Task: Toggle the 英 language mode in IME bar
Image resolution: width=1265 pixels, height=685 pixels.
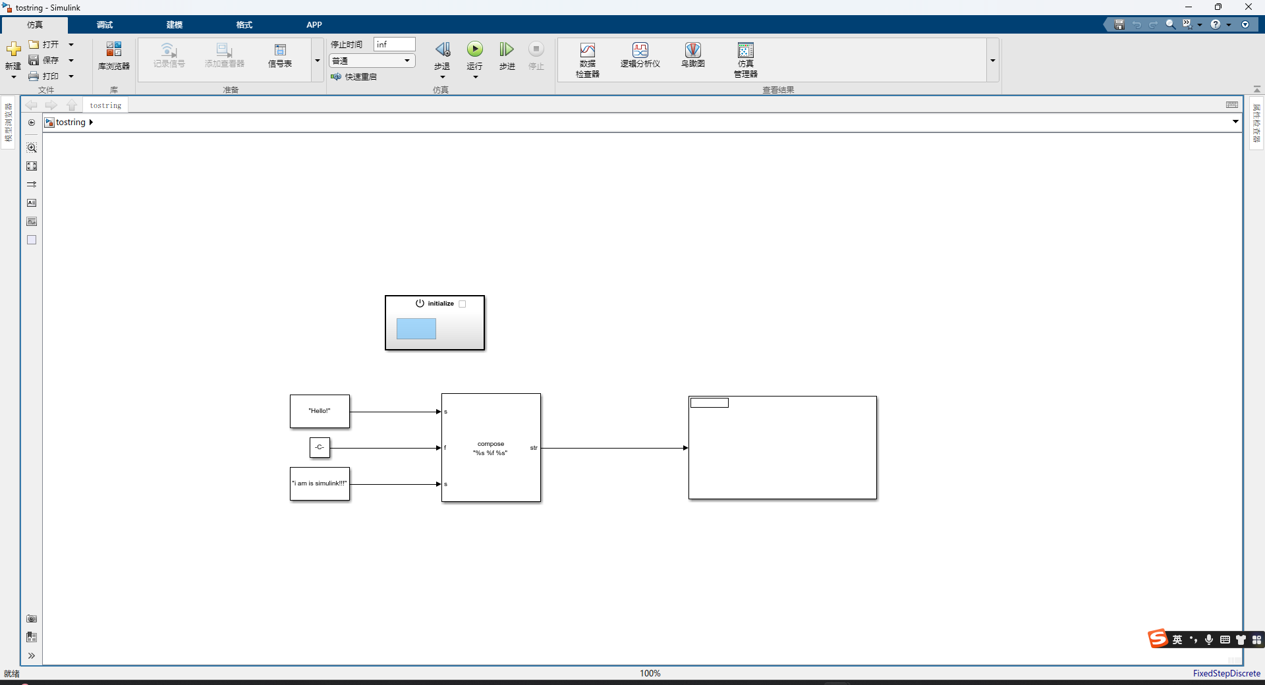Action: tap(1177, 640)
